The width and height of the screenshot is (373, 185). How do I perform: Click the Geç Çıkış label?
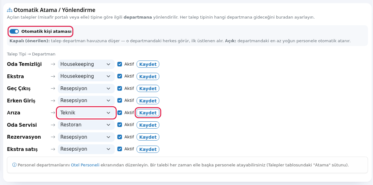19,89
